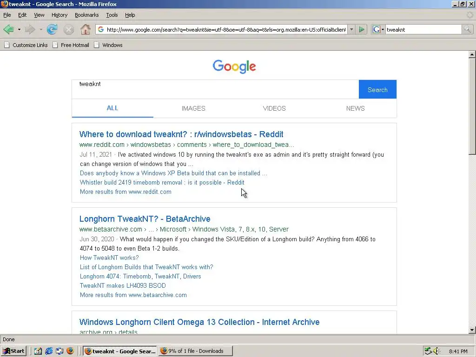Open 'Longhorn TweakNT? - BetaArchive' result
The image size is (476, 357).
click(x=145, y=219)
